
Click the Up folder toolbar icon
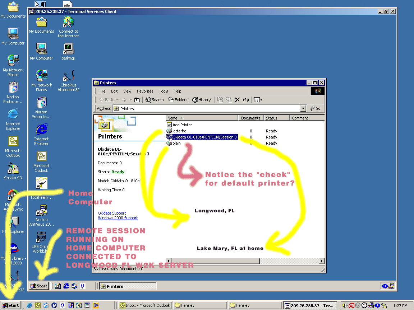pyautogui.click(x=137, y=100)
